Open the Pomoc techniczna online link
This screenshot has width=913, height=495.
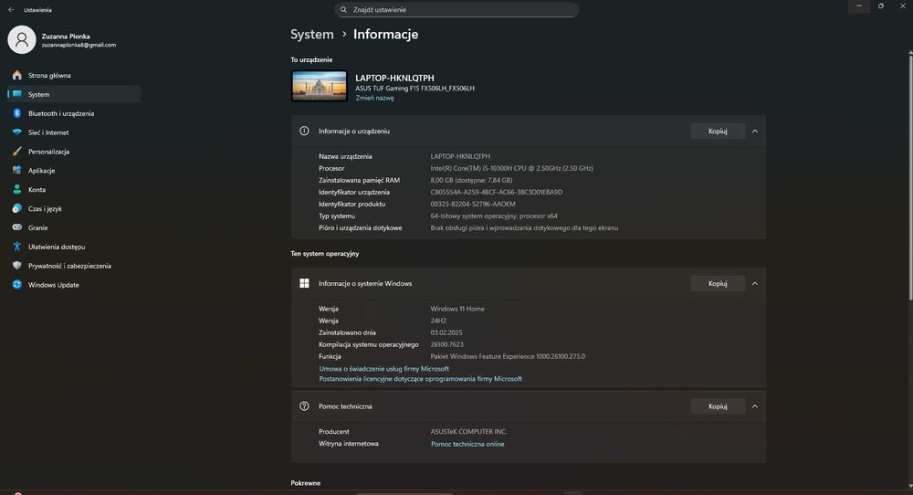pos(467,444)
